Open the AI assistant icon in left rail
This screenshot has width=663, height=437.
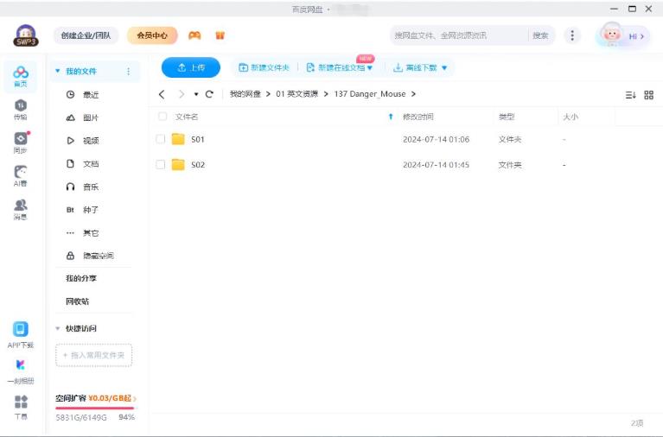pos(20,176)
